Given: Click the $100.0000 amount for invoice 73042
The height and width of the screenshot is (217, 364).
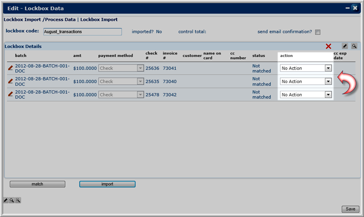Looking at the screenshot, I should [85, 95].
